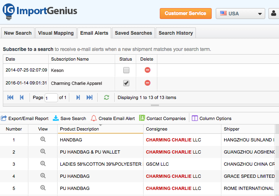
Task: Click the Consignee column header
Action: click(182, 129)
